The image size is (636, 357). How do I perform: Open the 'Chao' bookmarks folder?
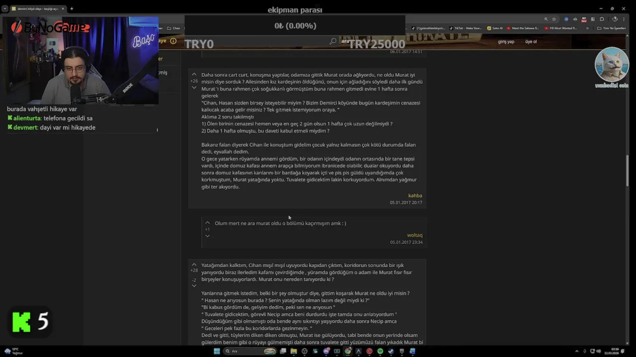pos(174,28)
